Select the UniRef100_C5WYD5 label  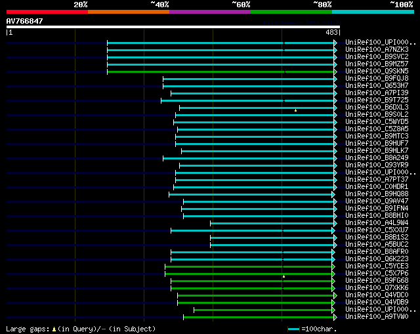[x=377, y=122]
